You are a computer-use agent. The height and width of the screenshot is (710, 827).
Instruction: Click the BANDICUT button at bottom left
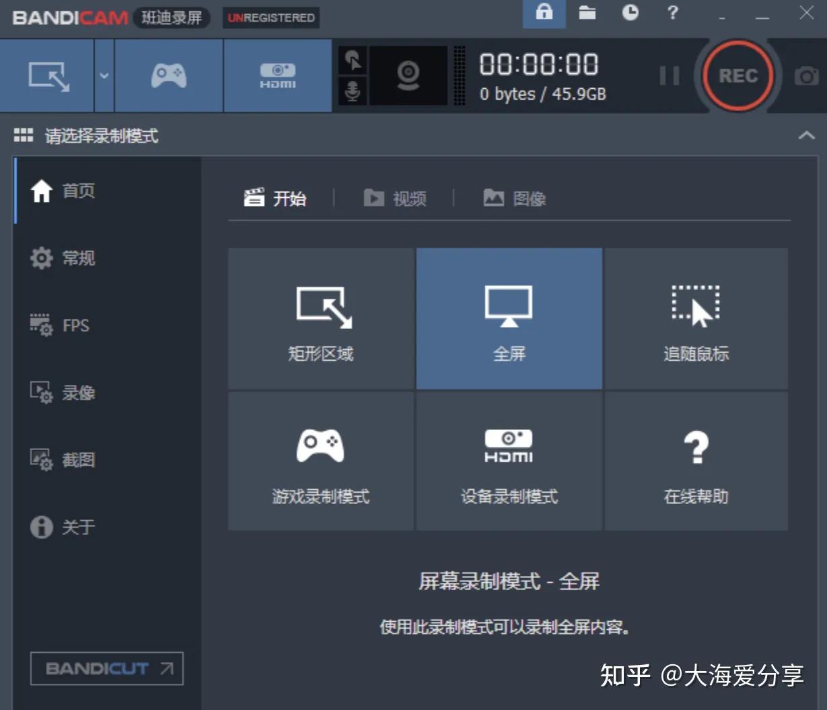pos(106,669)
